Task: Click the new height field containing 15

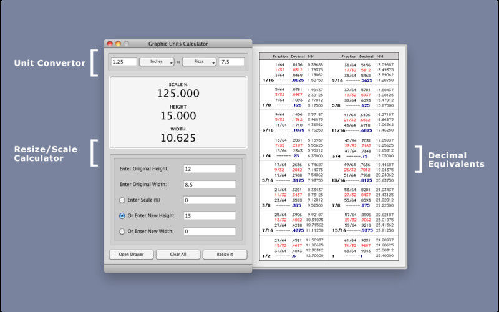Action: click(210, 216)
